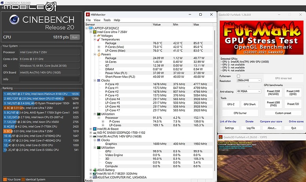Click the LAPTOP-GF3IQNC2 computer icon
This screenshot has height=182, width=306.
click(91, 28)
